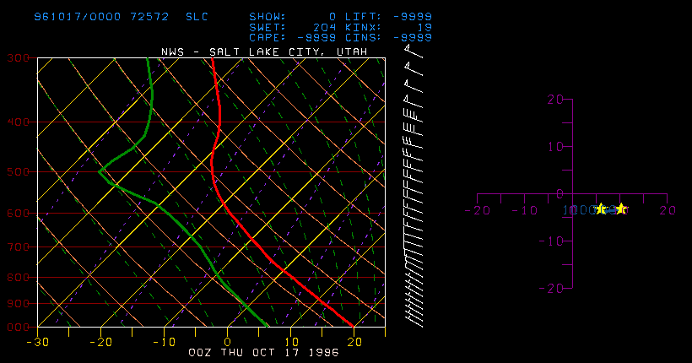Viewport: 692px width, 363px height.
Task: Click the SHOW: index label
Action: click(268, 17)
